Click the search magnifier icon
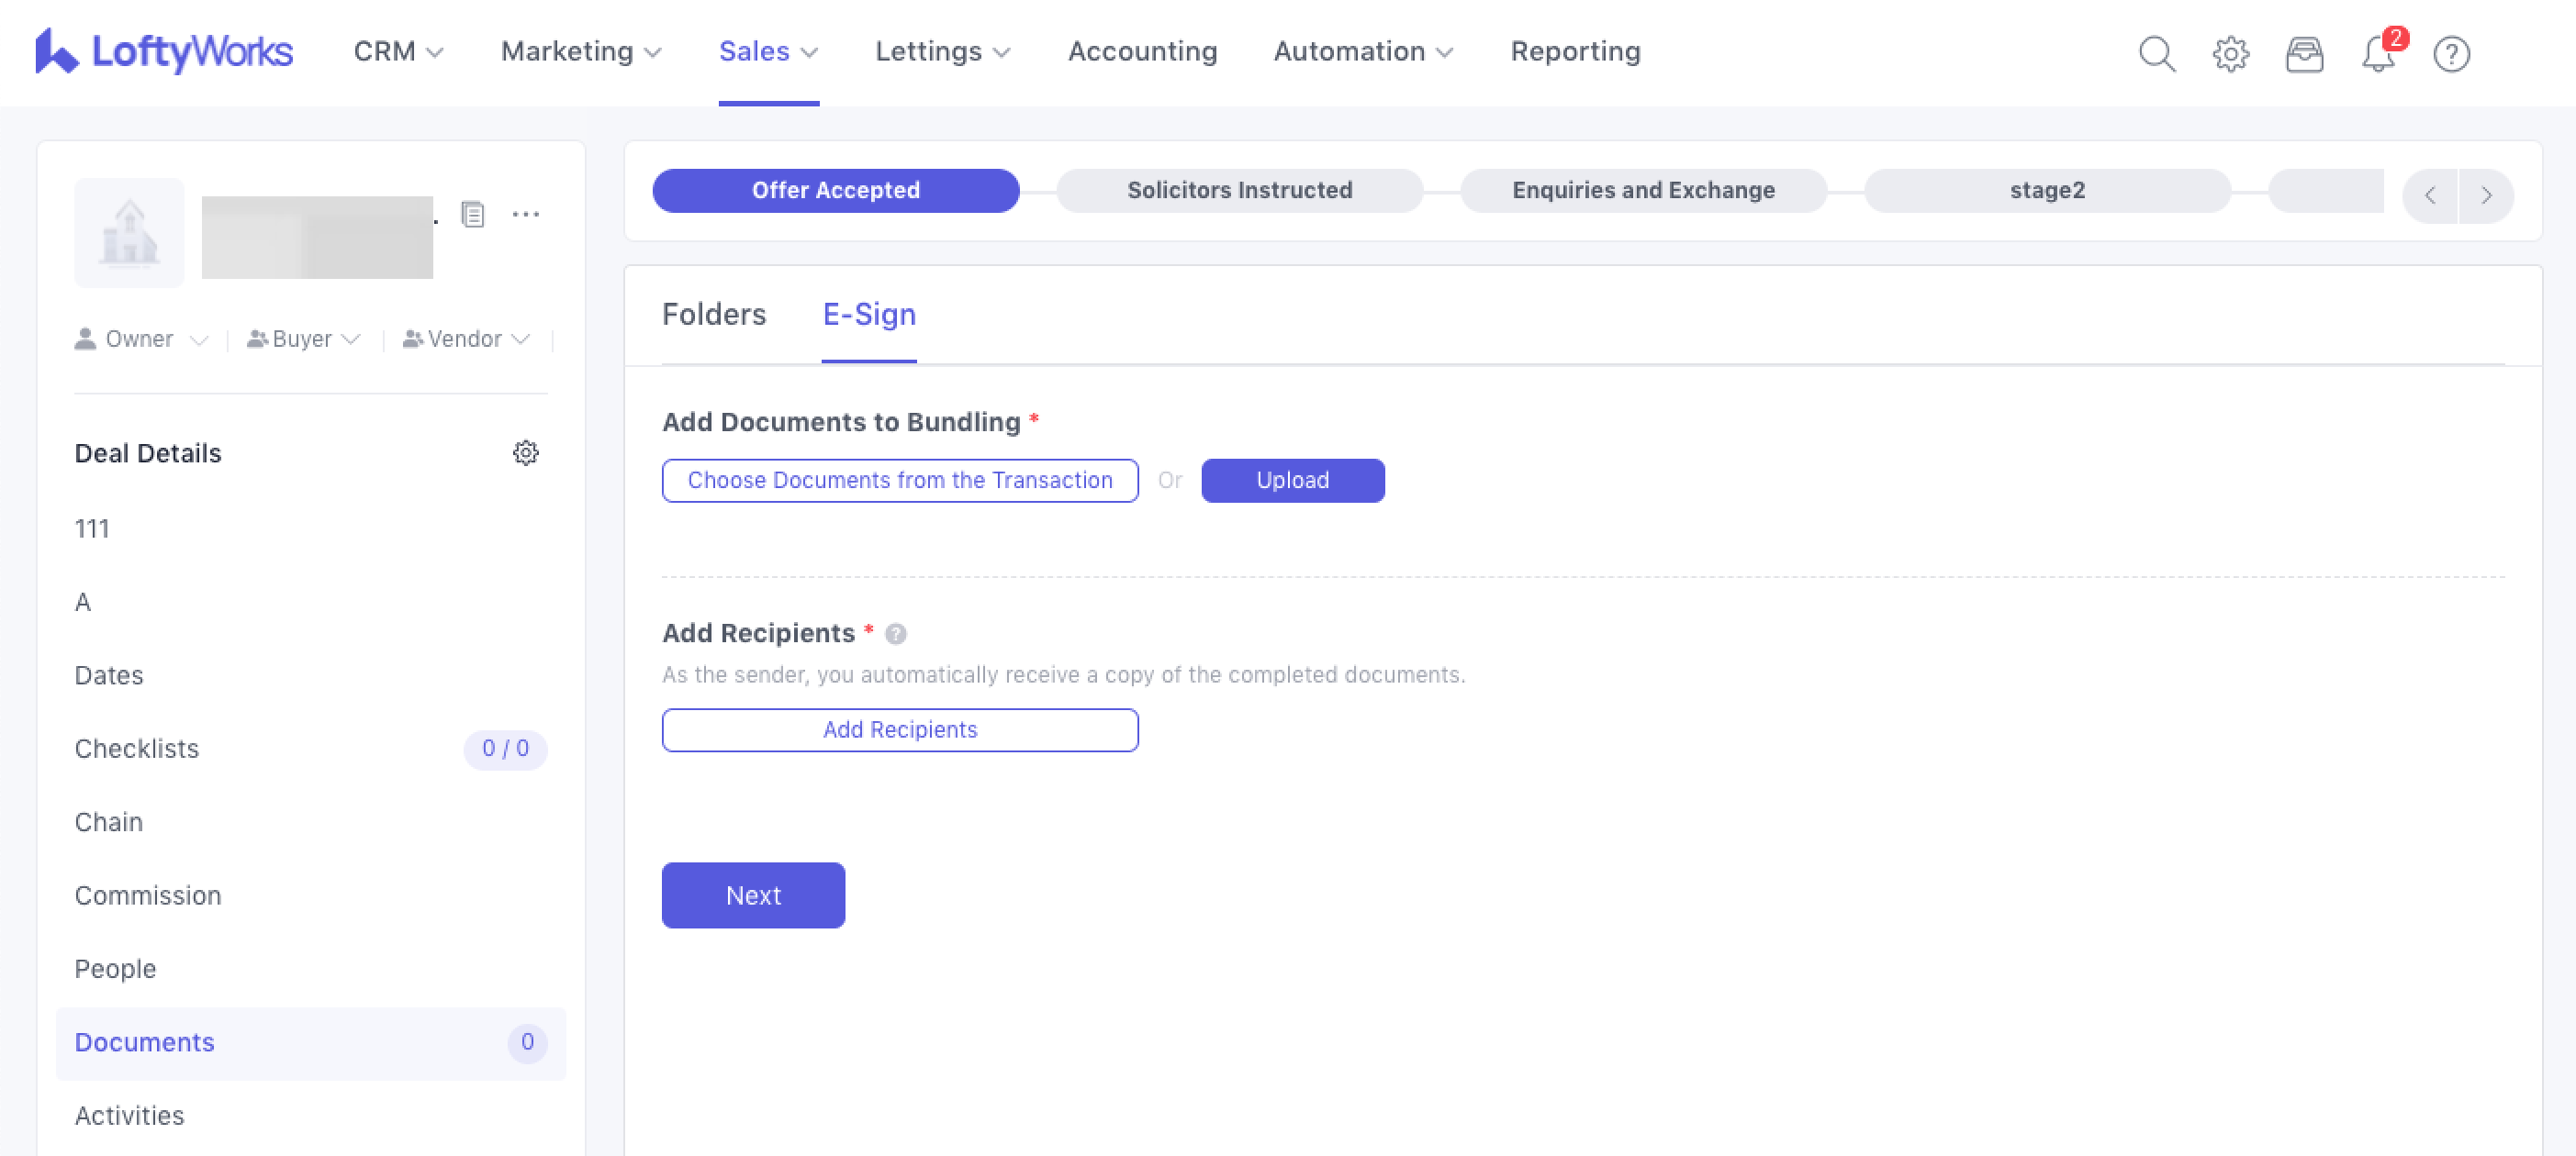The height and width of the screenshot is (1156, 2576). click(x=2156, y=53)
